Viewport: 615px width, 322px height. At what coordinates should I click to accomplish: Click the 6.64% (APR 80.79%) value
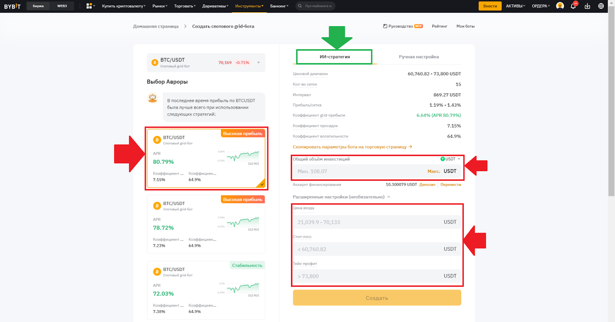point(439,115)
